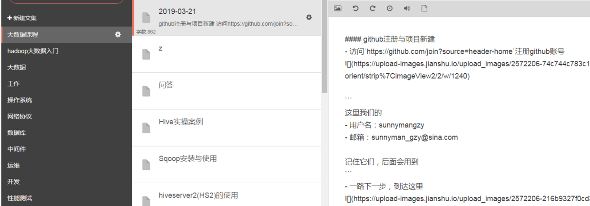Click the line 这里我们的 in the editor
The image size is (590, 206).
[364, 113]
